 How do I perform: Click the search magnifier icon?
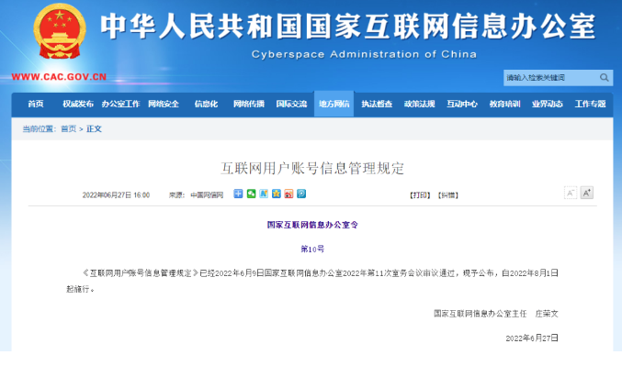(604, 78)
